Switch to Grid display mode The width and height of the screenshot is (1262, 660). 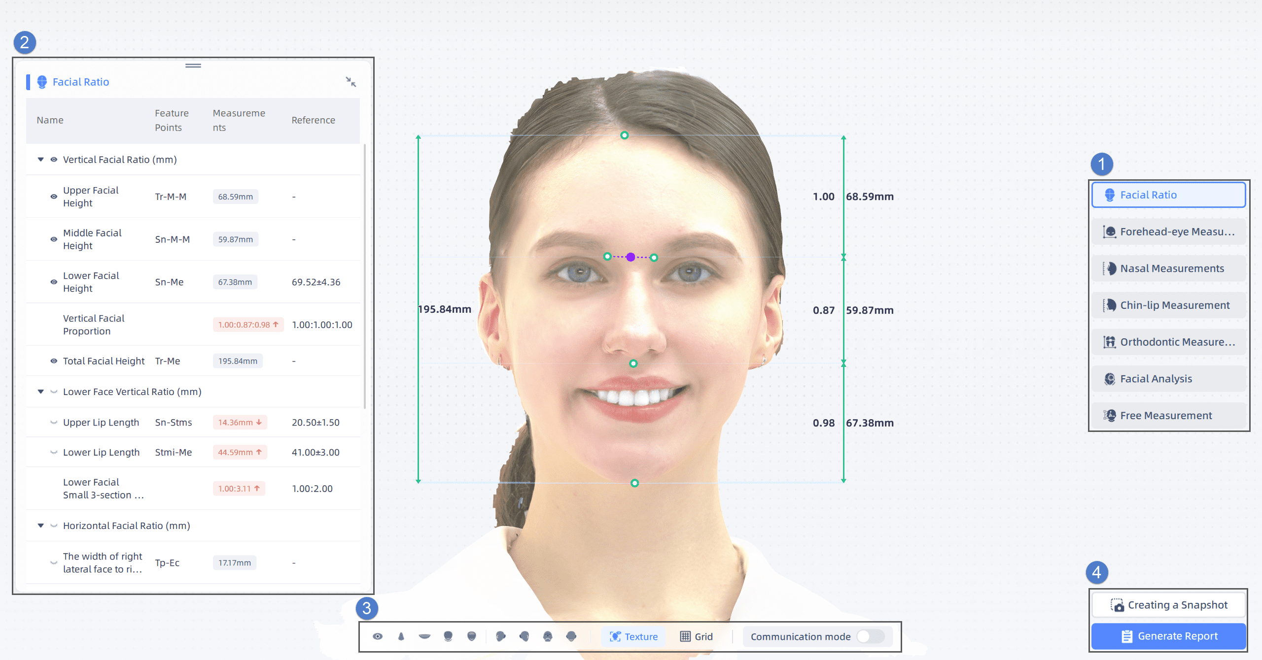tap(697, 636)
